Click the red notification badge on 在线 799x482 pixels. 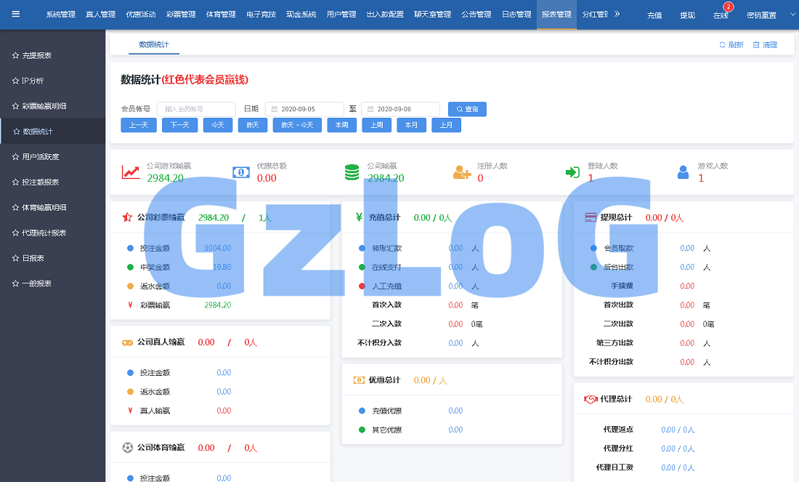point(729,7)
